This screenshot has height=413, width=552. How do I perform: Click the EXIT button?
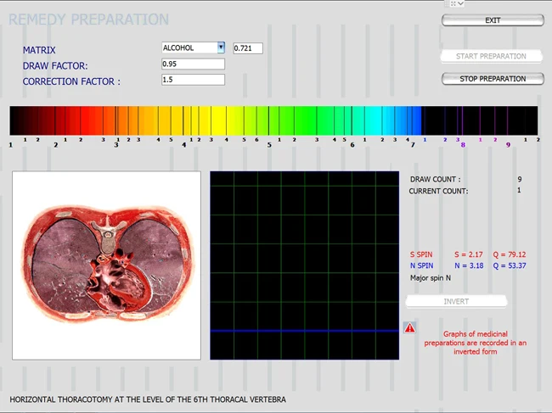click(493, 20)
